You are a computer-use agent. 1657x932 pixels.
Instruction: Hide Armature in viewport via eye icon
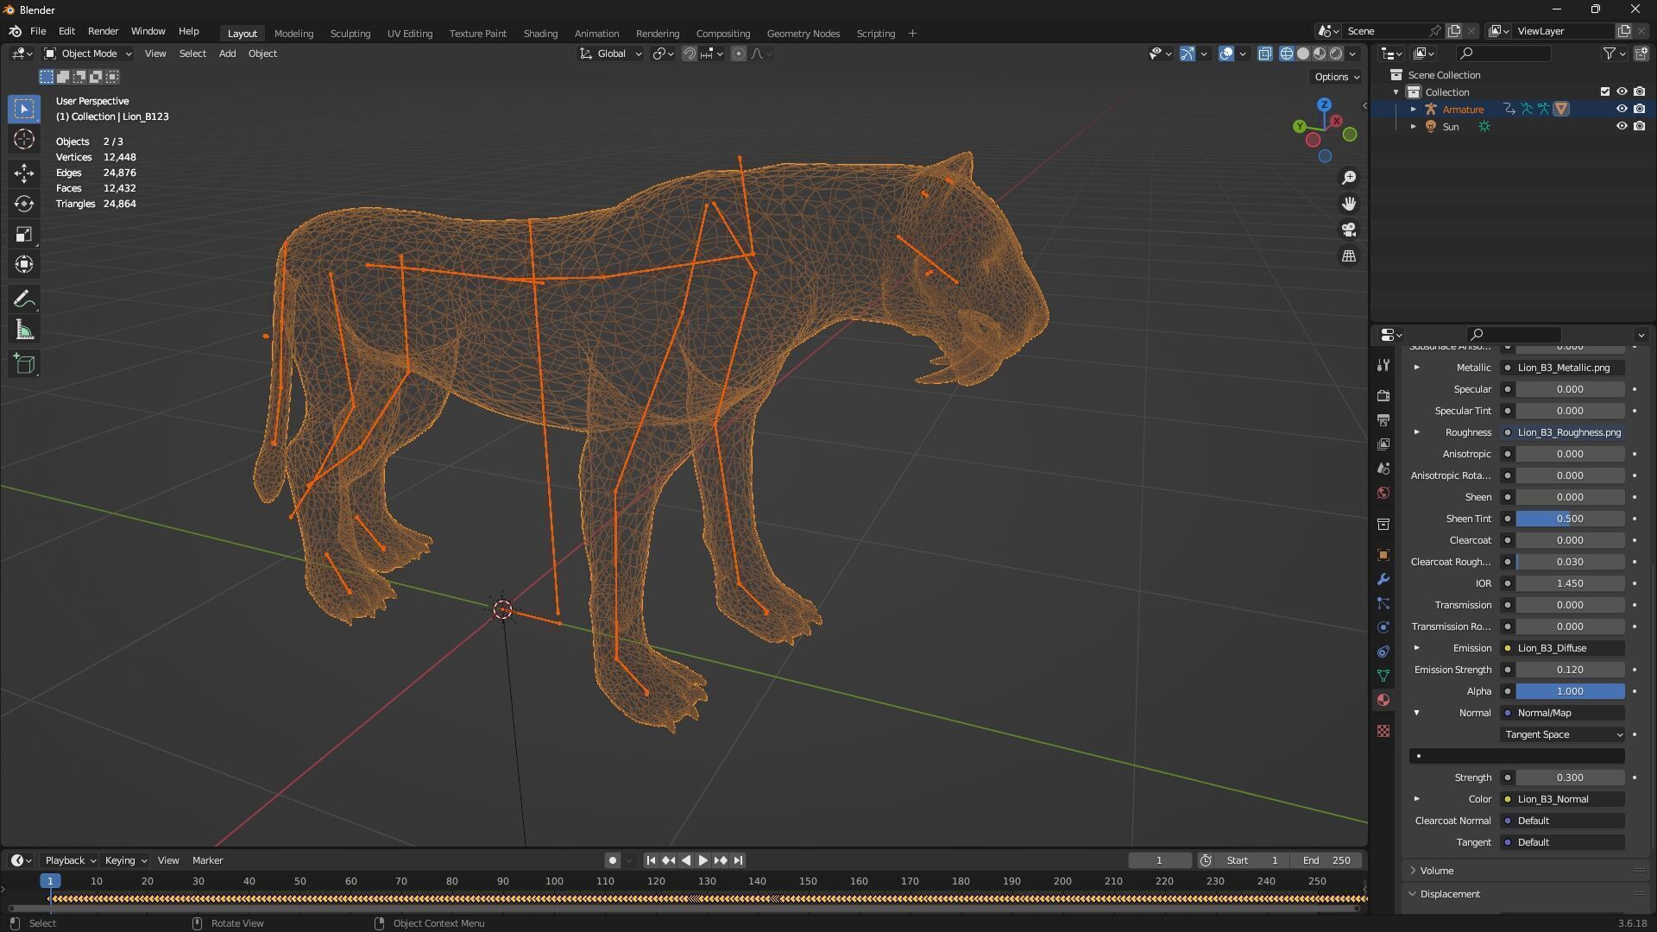click(x=1621, y=109)
